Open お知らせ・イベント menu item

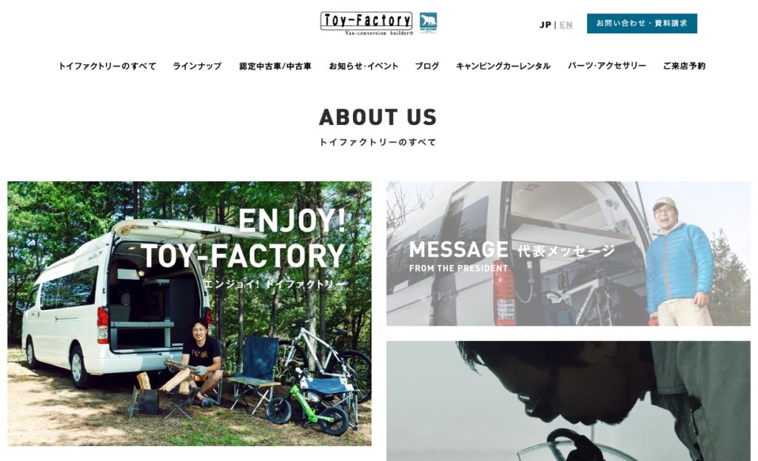coord(363,66)
